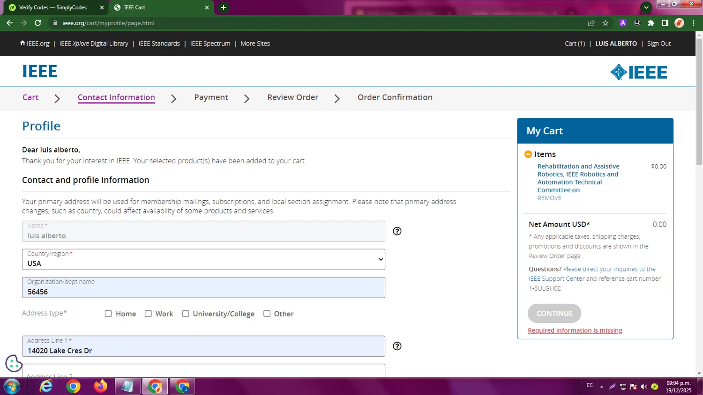The width and height of the screenshot is (703, 395).
Task: Open the share page icon in address bar
Action: point(591,23)
